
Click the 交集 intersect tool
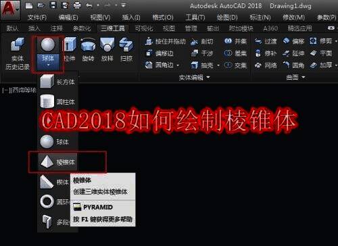(x=235, y=66)
